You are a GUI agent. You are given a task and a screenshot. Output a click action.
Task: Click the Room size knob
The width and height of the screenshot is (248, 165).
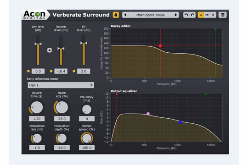coord(62,107)
